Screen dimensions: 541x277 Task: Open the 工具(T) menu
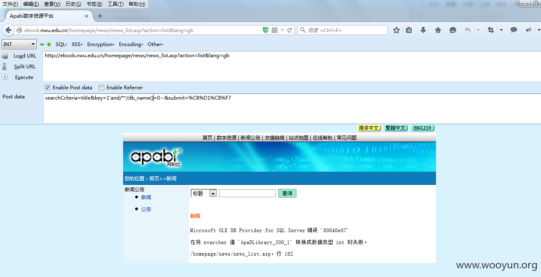(115, 4)
